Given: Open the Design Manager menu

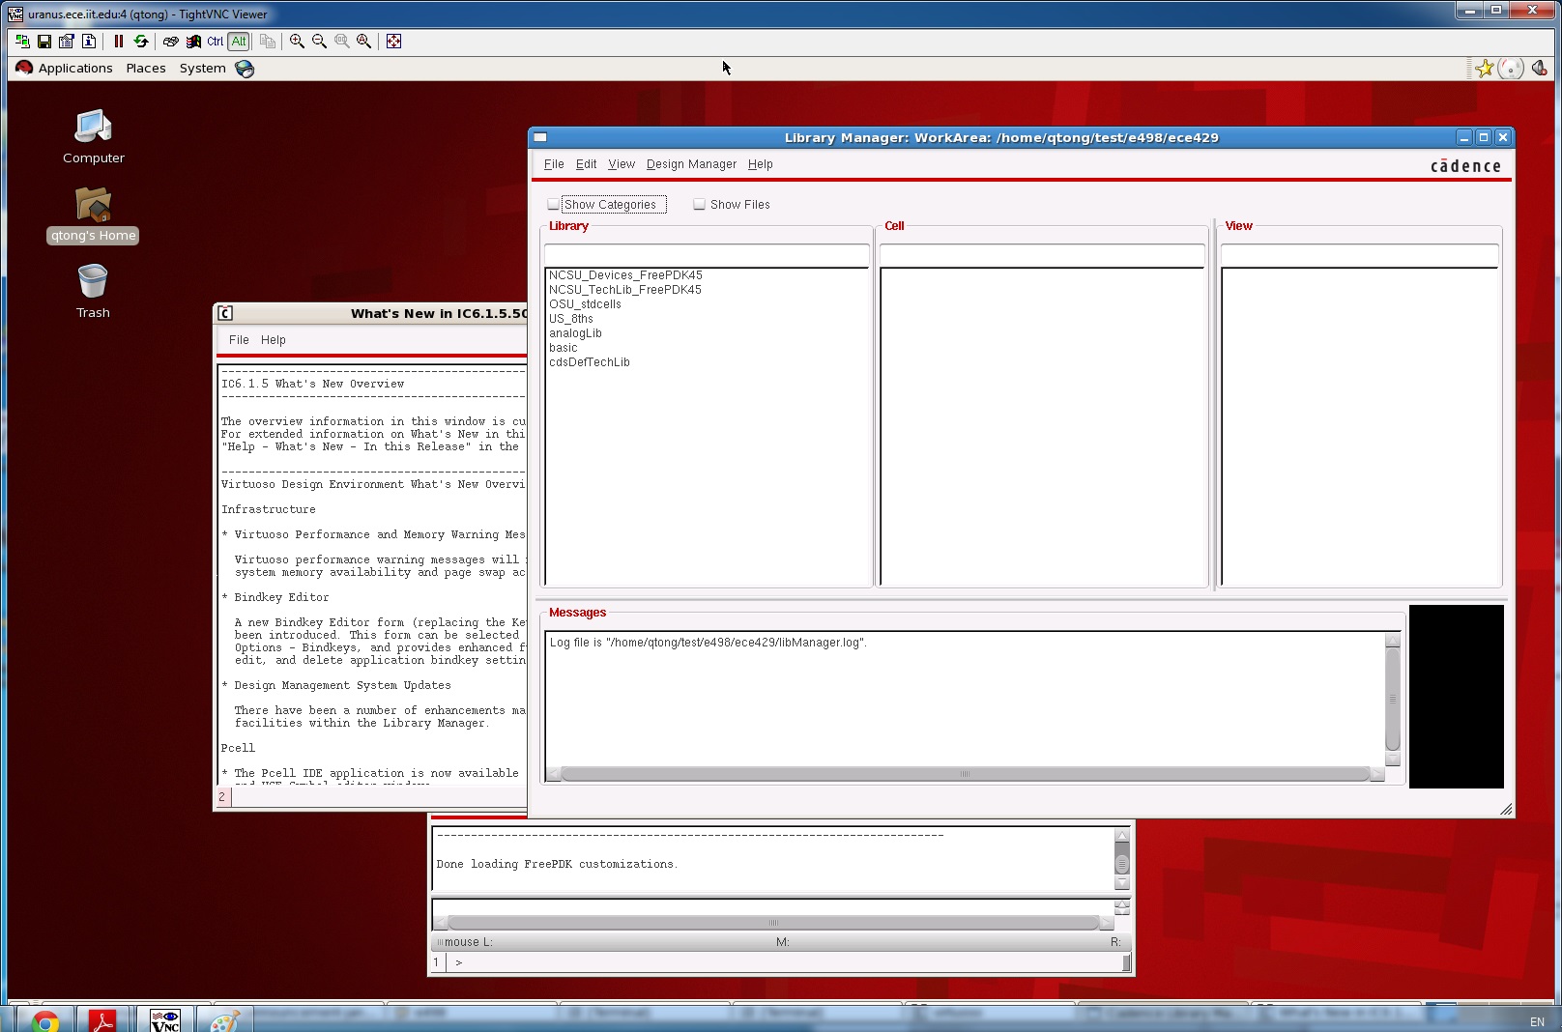Looking at the screenshot, I should pos(691,164).
